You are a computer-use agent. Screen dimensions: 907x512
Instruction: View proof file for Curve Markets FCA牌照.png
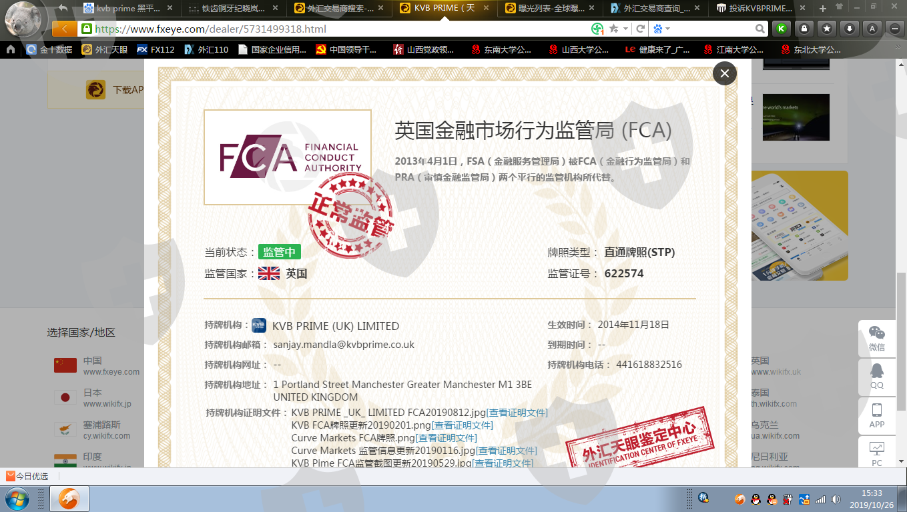point(446,438)
